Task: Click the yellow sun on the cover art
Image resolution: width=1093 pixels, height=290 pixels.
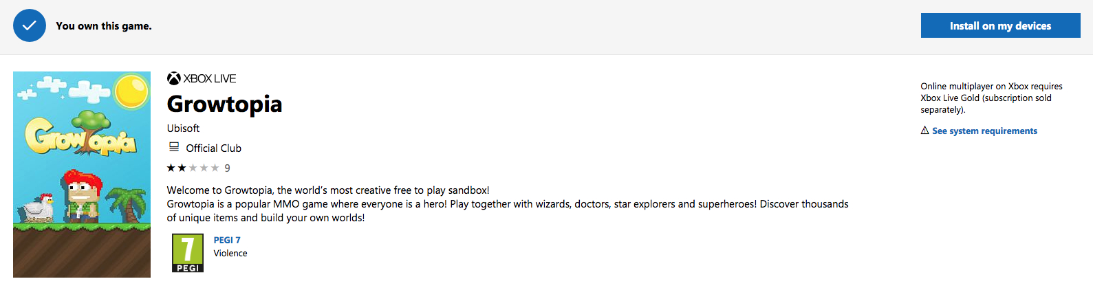Action: 132,91
